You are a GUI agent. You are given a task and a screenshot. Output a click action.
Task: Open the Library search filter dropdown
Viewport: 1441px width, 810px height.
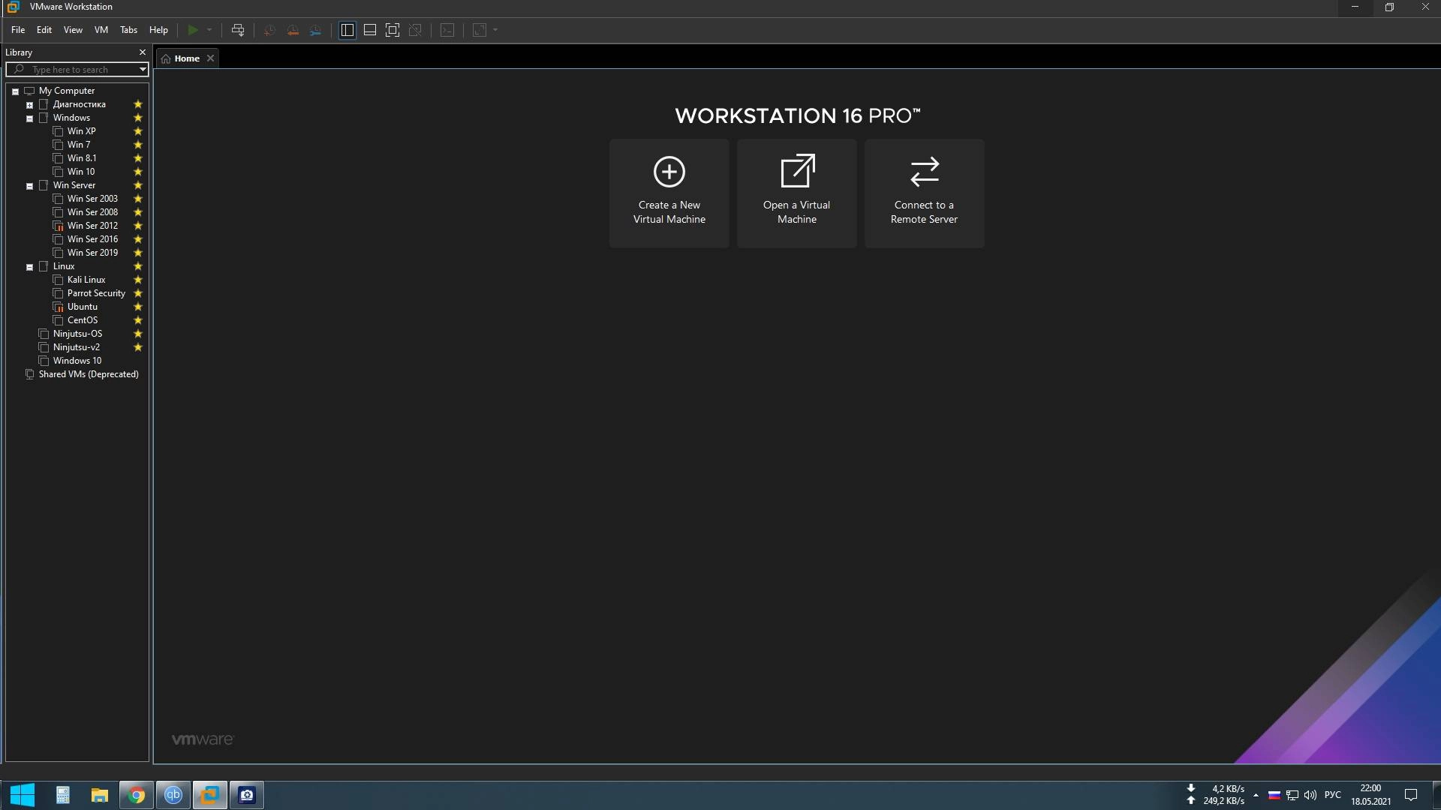pyautogui.click(x=143, y=69)
